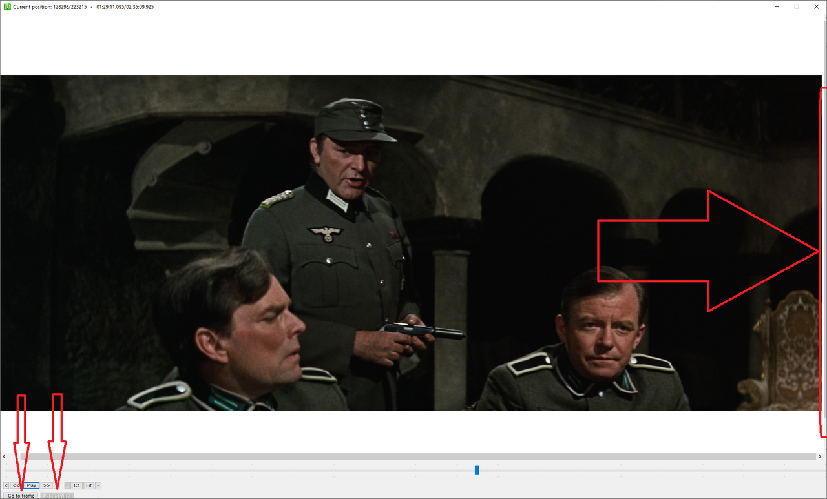Click the video preview frame
This screenshot has height=499, width=827.
[411, 243]
